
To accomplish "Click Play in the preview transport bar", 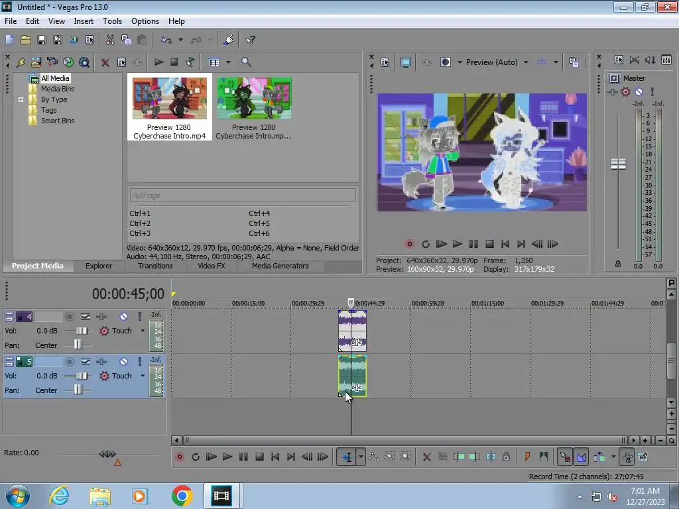I will [x=458, y=244].
